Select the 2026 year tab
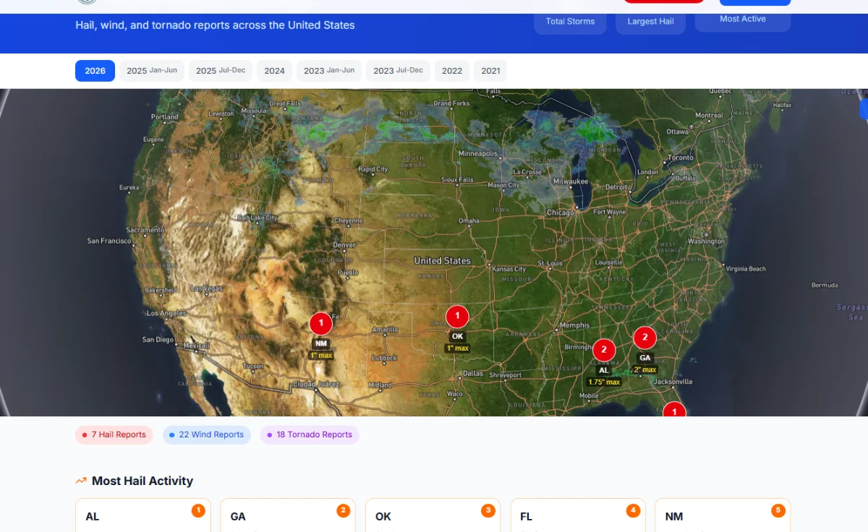 pos(95,71)
